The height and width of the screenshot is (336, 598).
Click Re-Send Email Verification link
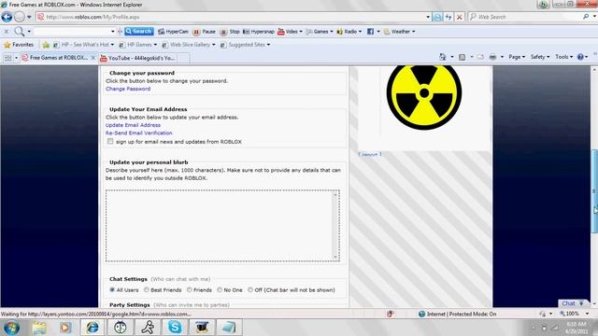[139, 133]
